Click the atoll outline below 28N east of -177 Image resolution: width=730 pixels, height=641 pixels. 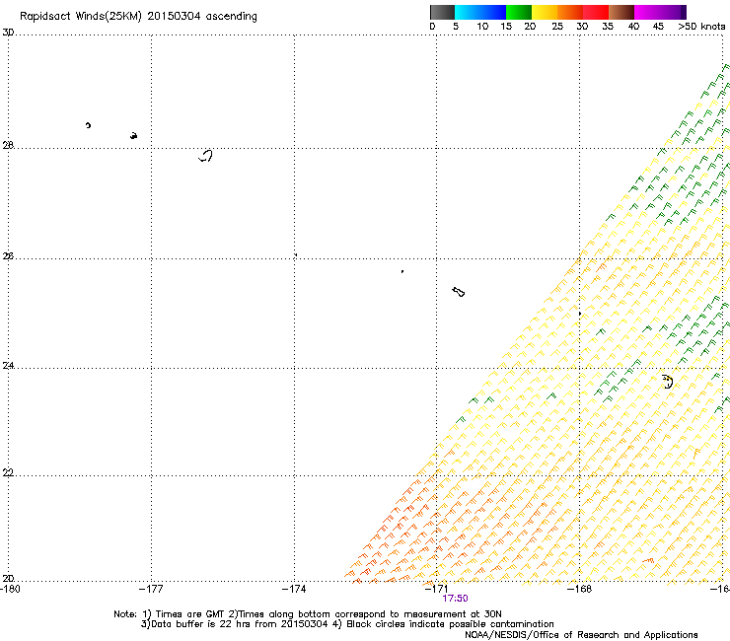point(206,156)
